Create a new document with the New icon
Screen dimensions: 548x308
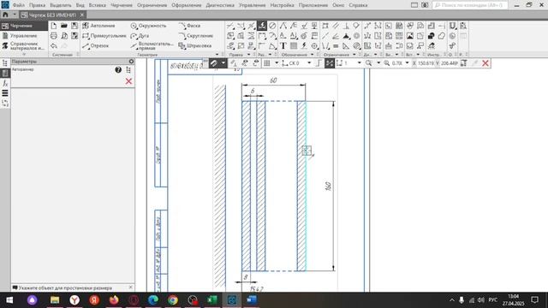point(53,26)
